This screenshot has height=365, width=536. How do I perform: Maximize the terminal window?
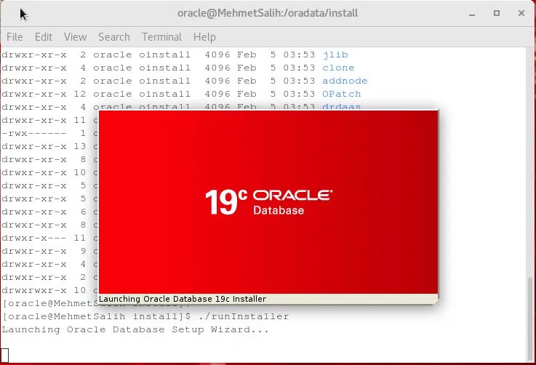point(497,13)
